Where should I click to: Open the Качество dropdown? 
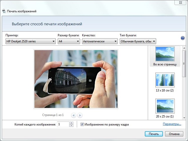(100, 41)
